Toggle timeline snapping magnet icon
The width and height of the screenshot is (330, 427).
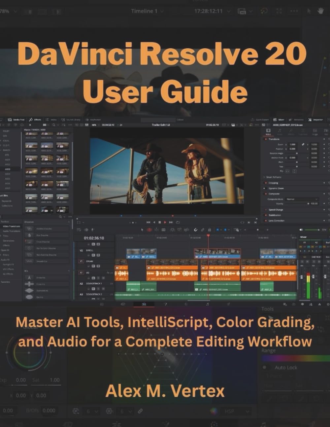point(195,230)
